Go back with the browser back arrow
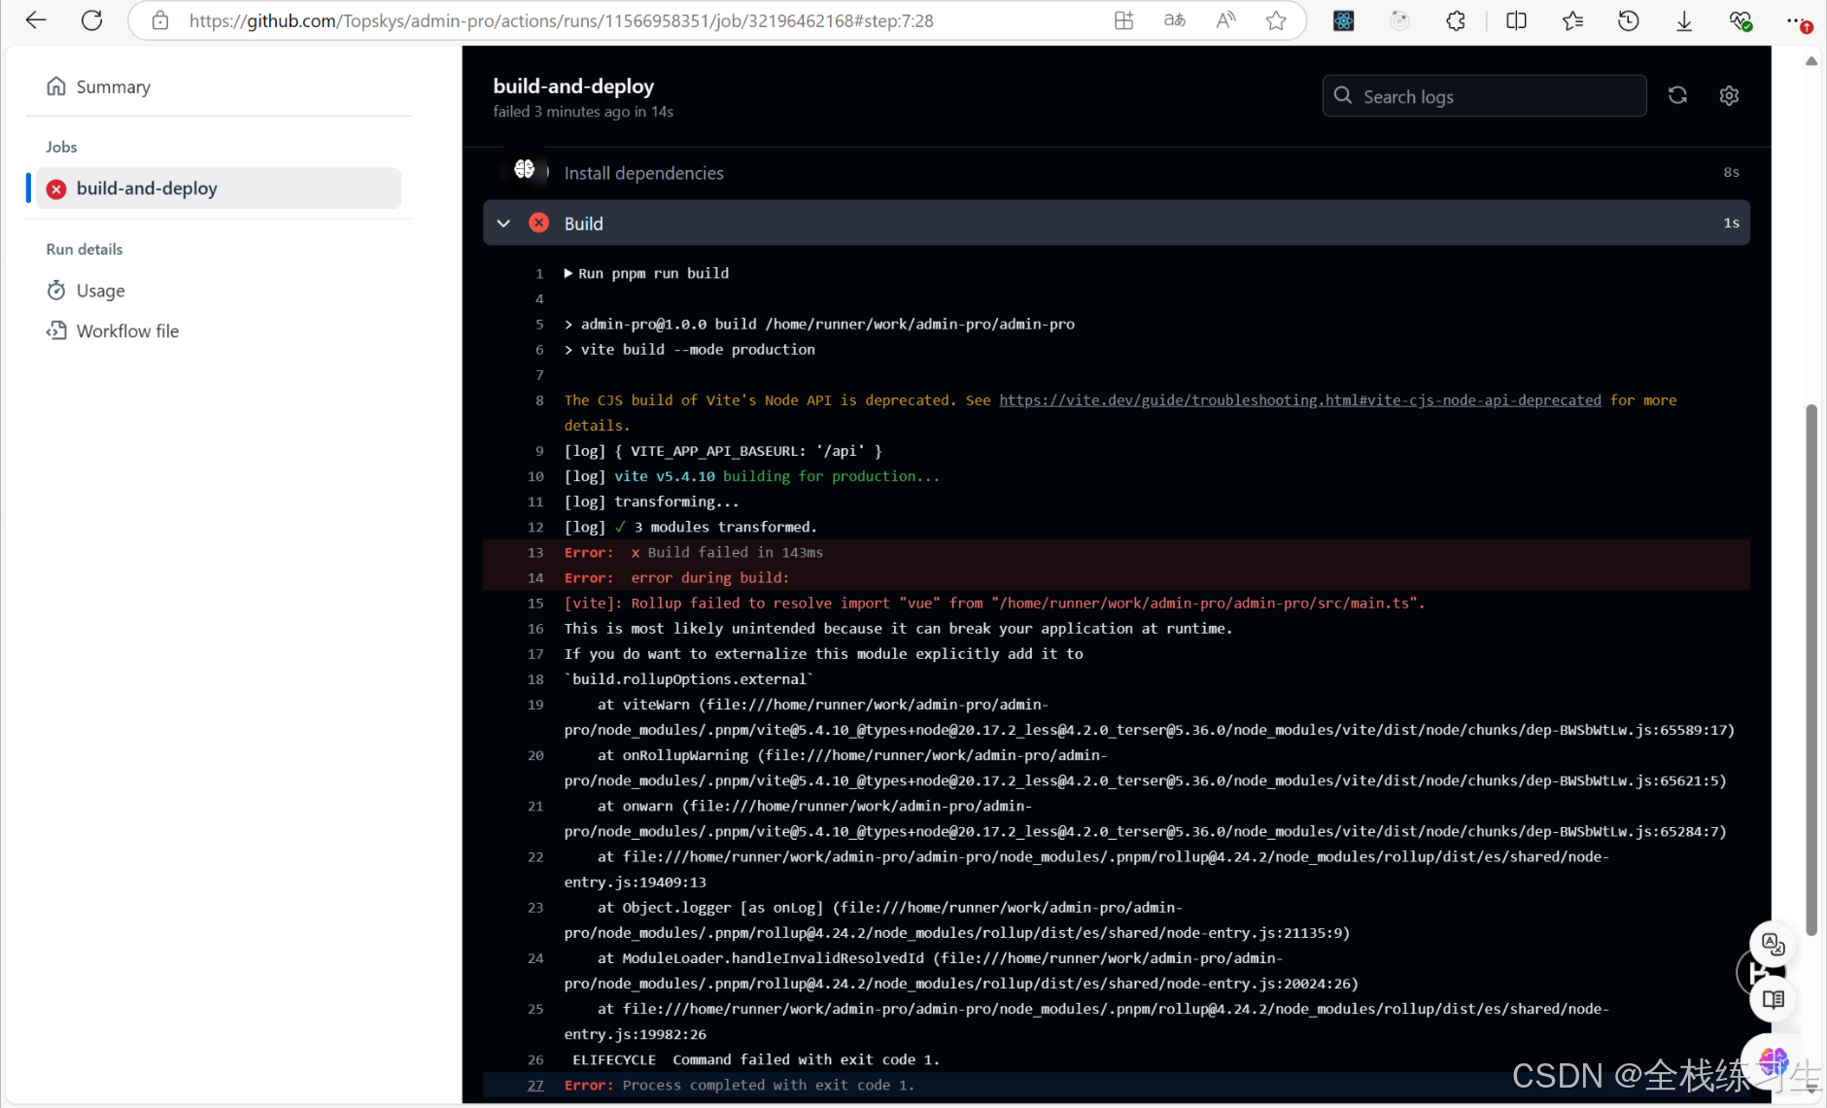This screenshot has height=1108, width=1827. (36, 20)
